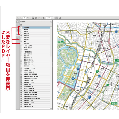Hide the その他道路：トンネル layer

pyautogui.click(x=21, y=68)
